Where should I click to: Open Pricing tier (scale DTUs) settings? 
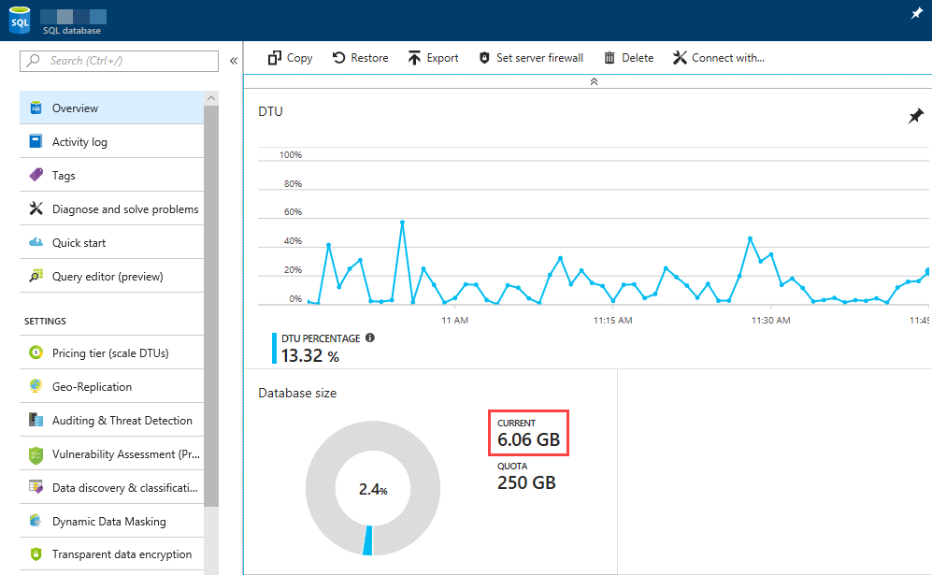[110, 353]
